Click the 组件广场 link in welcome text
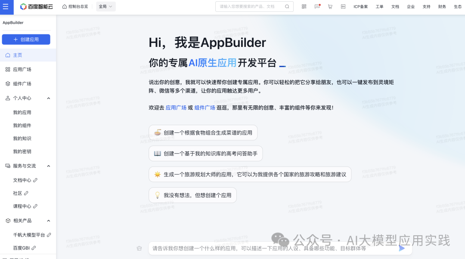Viewport: 465px width, 259px height. point(205,108)
